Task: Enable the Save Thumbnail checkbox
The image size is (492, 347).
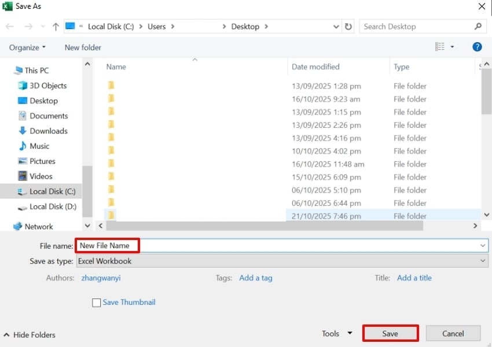Action: click(x=97, y=302)
